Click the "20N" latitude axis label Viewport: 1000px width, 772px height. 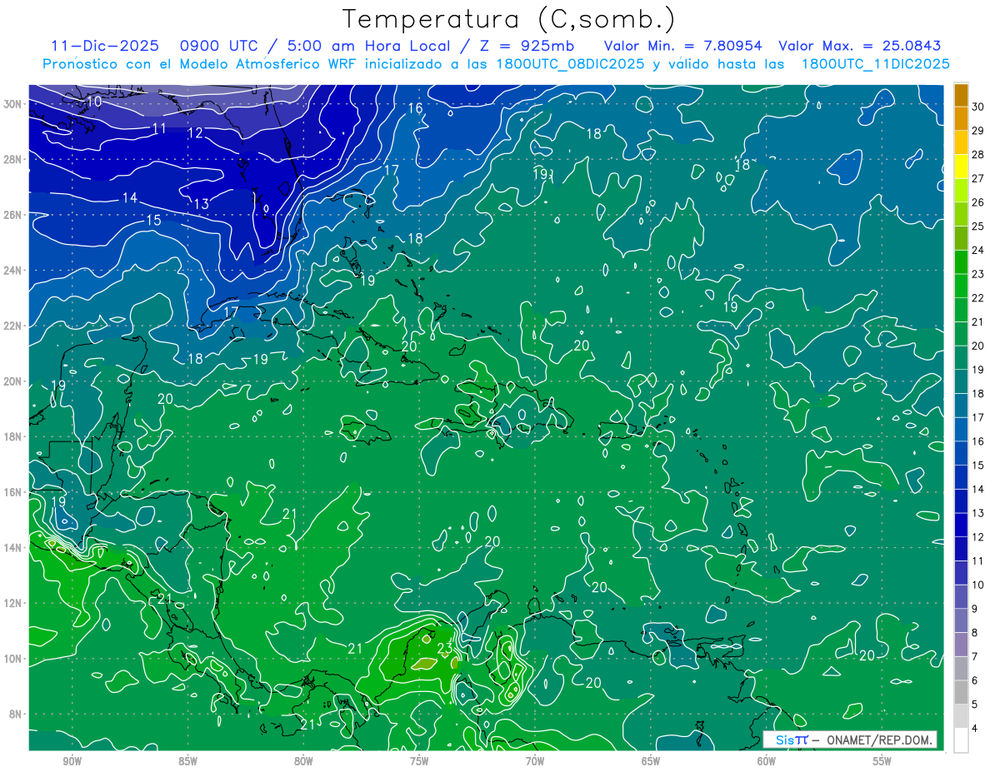(x=12, y=381)
